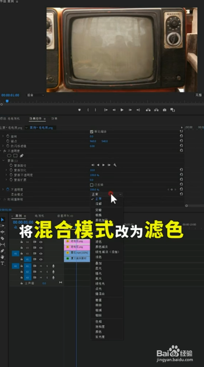Create a rectangle mask for opacity
The height and width of the screenshot is (367, 204).
pyautogui.click(x=15, y=156)
